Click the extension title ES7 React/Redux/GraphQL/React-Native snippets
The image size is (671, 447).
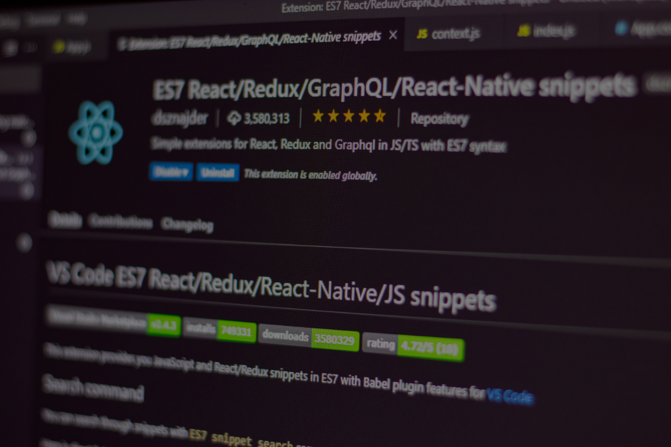click(x=394, y=88)
